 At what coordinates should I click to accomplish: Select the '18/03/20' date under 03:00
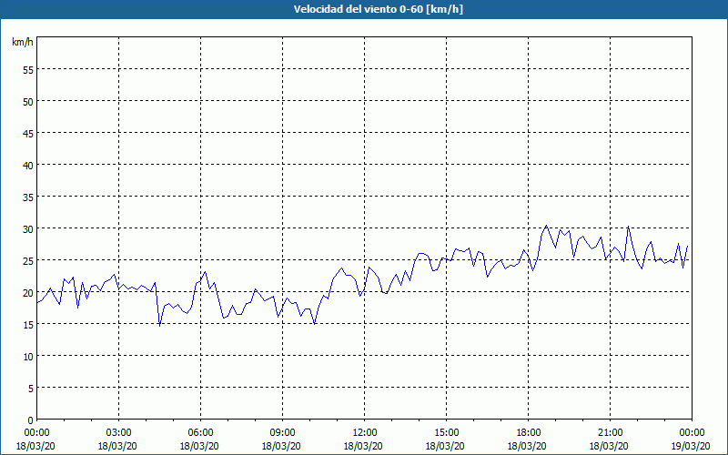click(119, 446)
